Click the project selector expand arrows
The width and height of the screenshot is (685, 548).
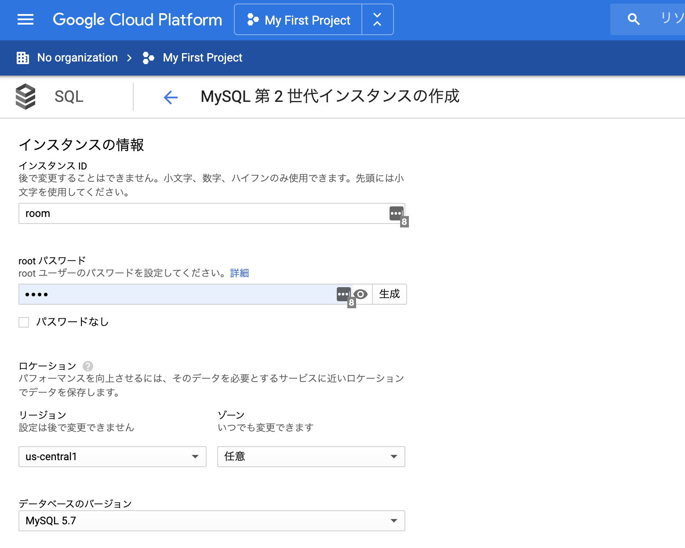(x=377, y=20)
